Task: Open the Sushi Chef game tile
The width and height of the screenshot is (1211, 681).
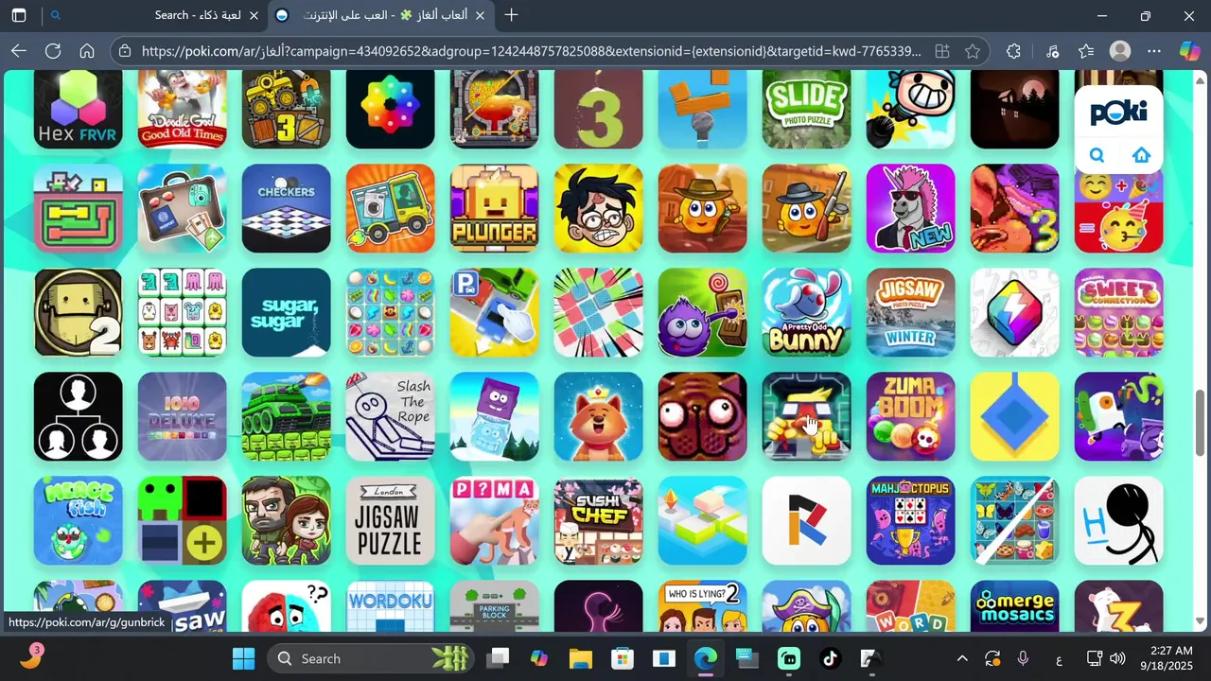Action: pos(598,520)
